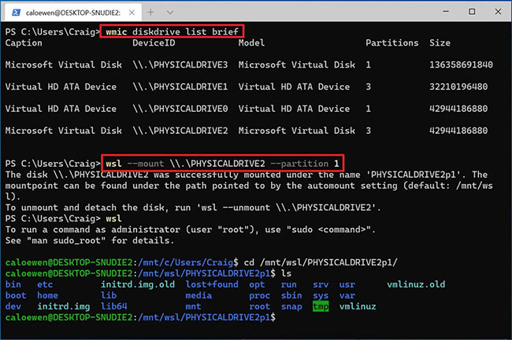This screenshot has height=340, width=512.
Task: Click 'etc' in the ls listing
Action: (45, 284)
